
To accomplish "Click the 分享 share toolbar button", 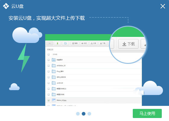I will pos(93,43).
